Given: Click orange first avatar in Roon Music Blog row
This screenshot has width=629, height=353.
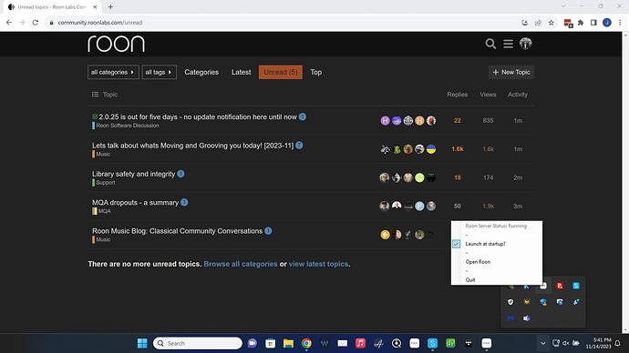Looking at the screenshot, I should point(385,235).
